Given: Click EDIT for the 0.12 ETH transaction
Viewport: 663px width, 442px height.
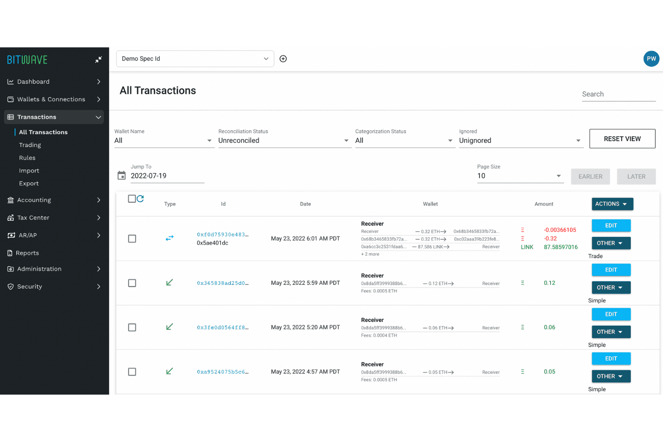Looking at the screenshot, I should click(611, 270).
